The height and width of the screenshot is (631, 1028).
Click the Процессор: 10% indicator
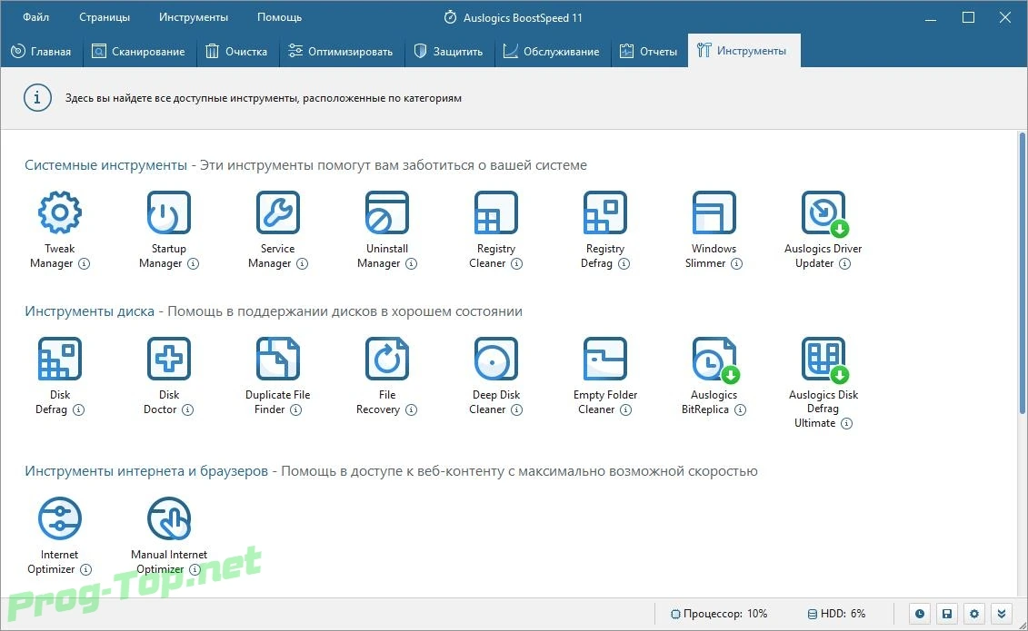tap(719, 614)
